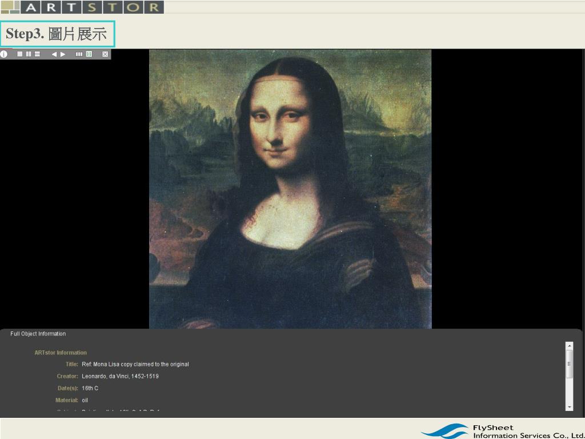The width and height of the screenshot is (585, 439).
Task: Click the information panel scrollbar up arrow
Action: pos(570,346)
